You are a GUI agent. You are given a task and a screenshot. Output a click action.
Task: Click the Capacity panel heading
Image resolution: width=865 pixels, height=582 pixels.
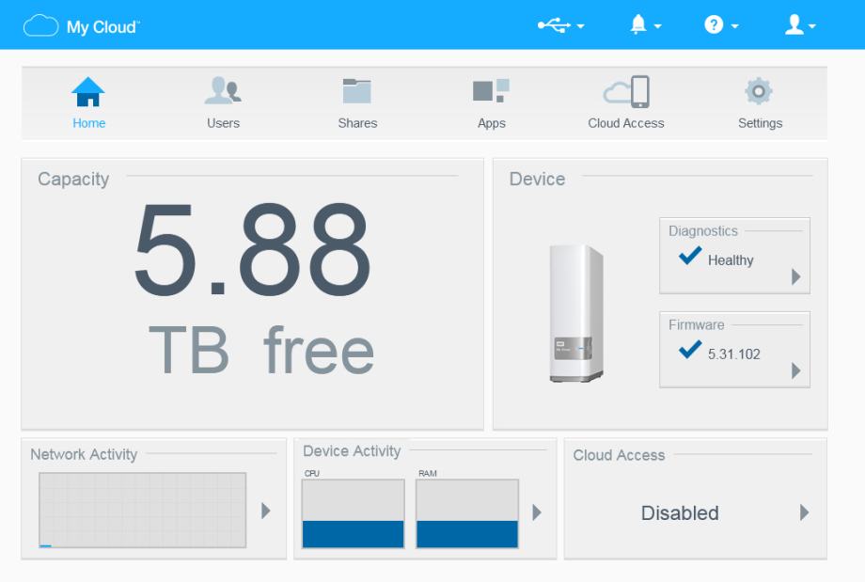[73, 179]
